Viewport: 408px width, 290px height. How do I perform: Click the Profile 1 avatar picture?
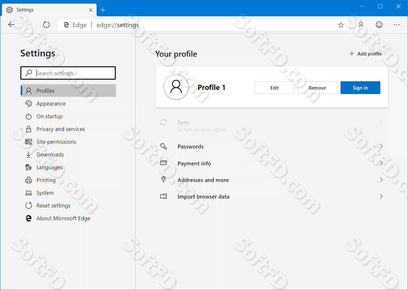coord(176,87)
